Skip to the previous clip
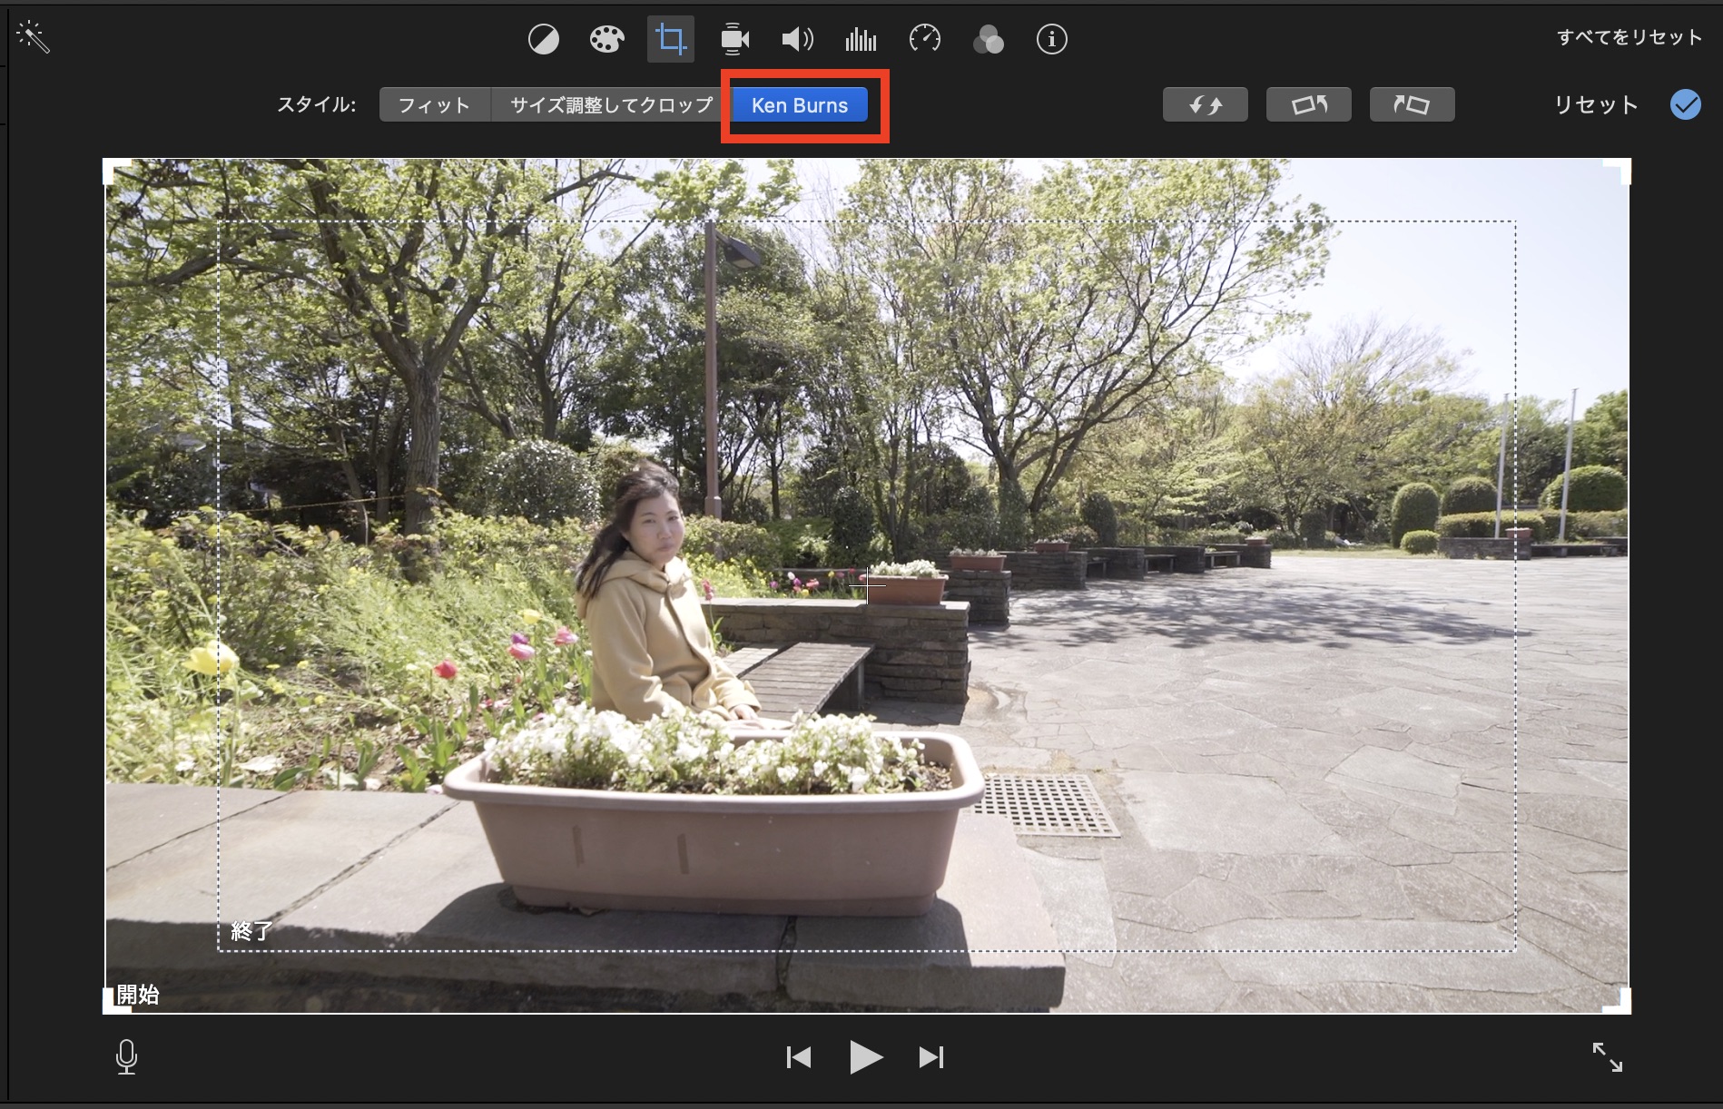This screenshot has height=1109, width=1723. click(x=799, y=1057)
